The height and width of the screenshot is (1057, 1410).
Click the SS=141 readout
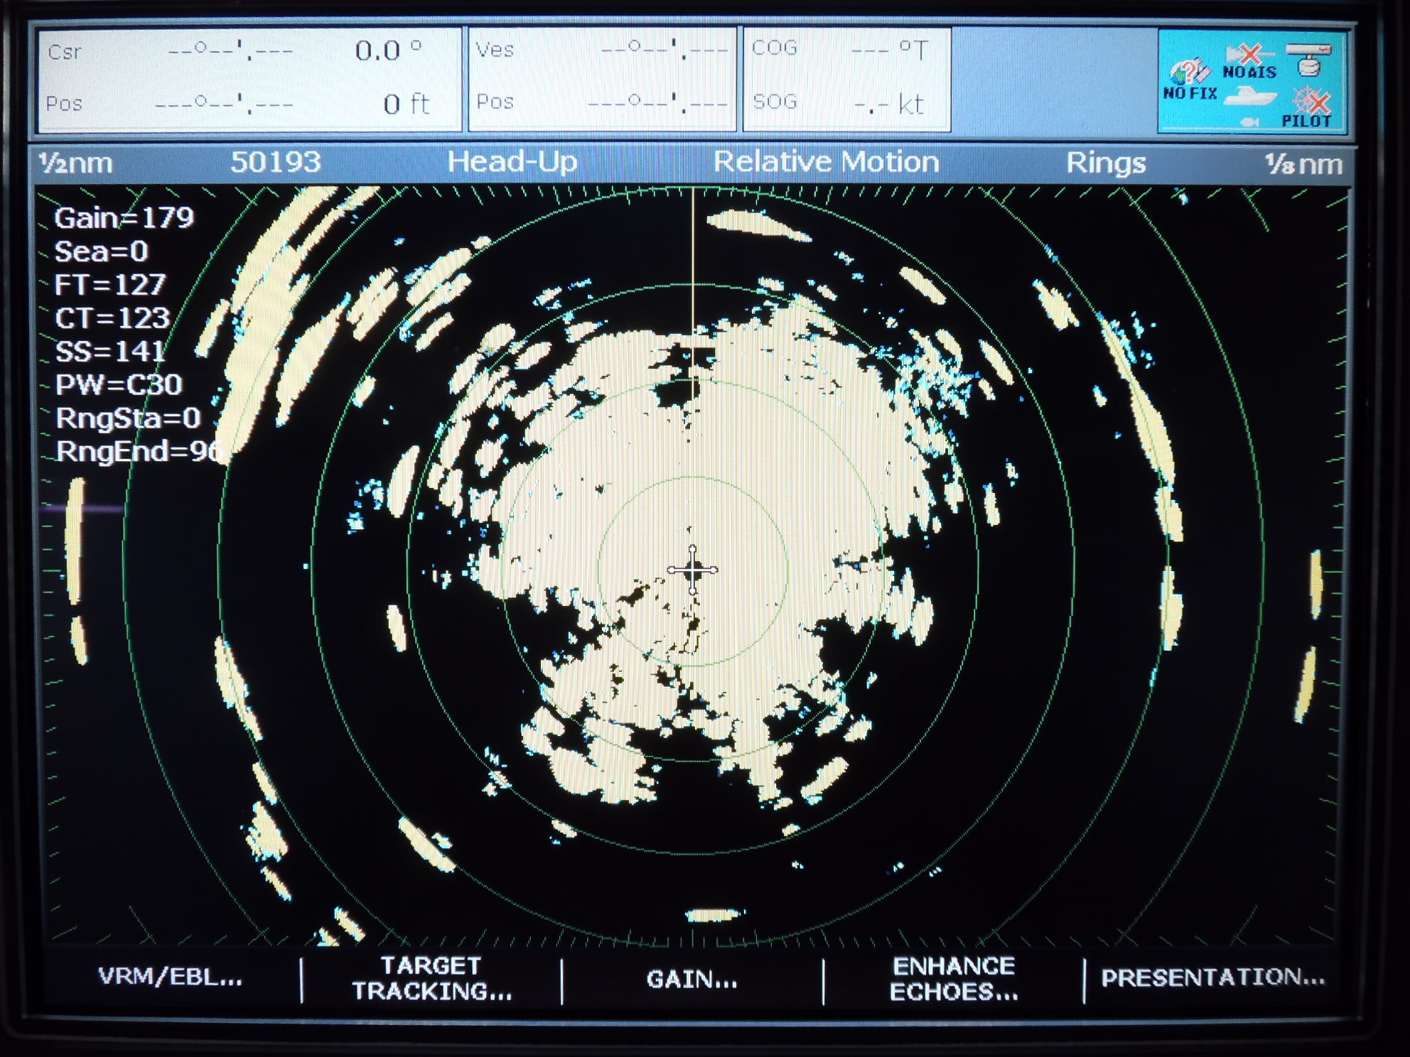[x=109, y=351]
